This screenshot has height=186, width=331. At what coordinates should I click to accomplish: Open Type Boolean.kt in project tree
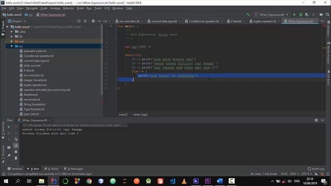(x=34, y=109)
